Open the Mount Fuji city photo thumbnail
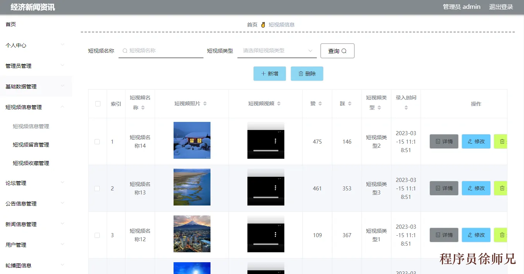The image size is (524, 274). [192, 234]
